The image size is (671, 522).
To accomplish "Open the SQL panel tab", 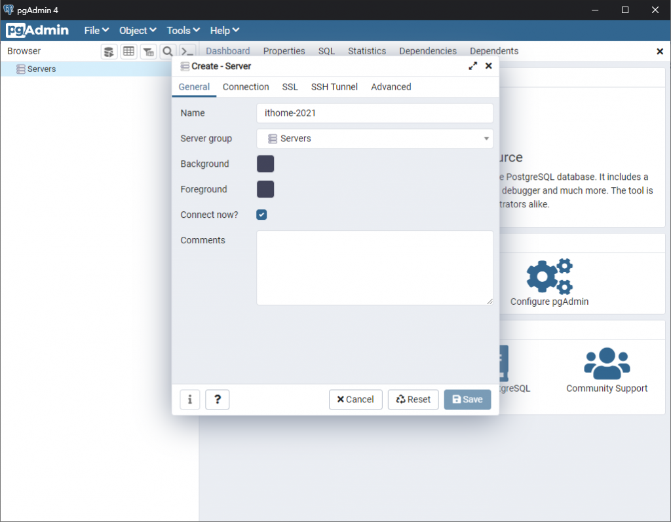I will [326, 51].
